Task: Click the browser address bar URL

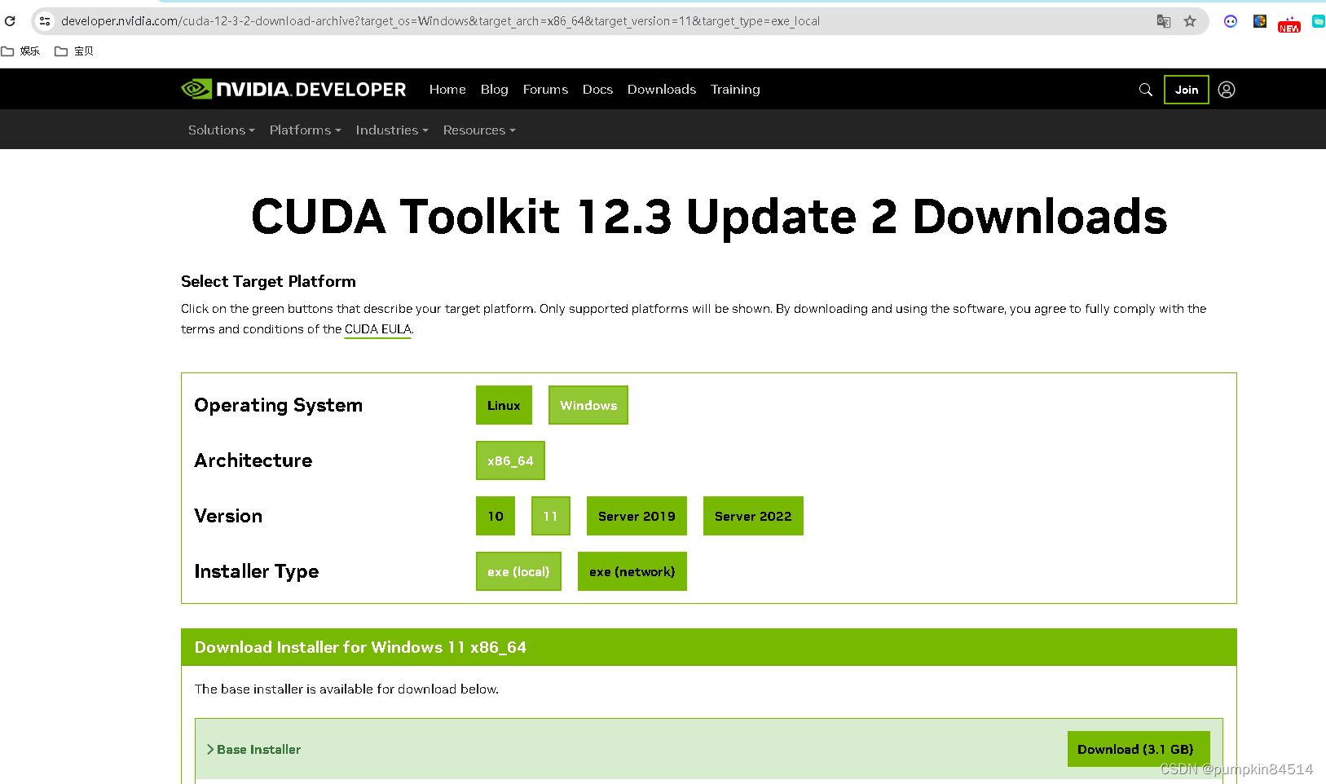Action: tap(440, 21)
